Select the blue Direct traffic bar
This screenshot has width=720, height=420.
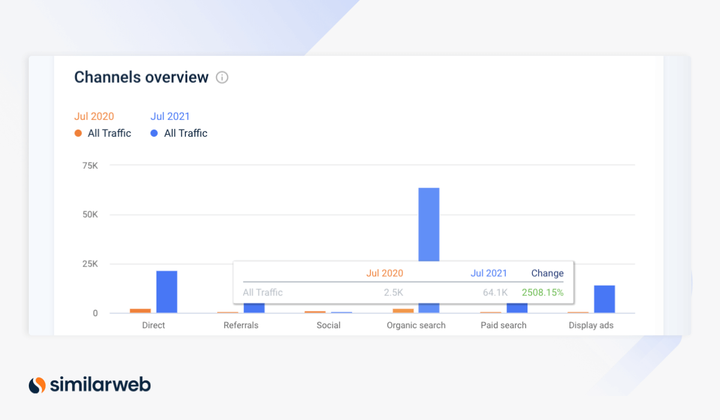tap(167, 293)
